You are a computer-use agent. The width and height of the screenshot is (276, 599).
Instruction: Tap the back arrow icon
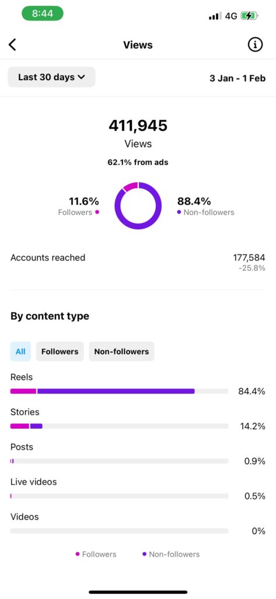(13, 44)
